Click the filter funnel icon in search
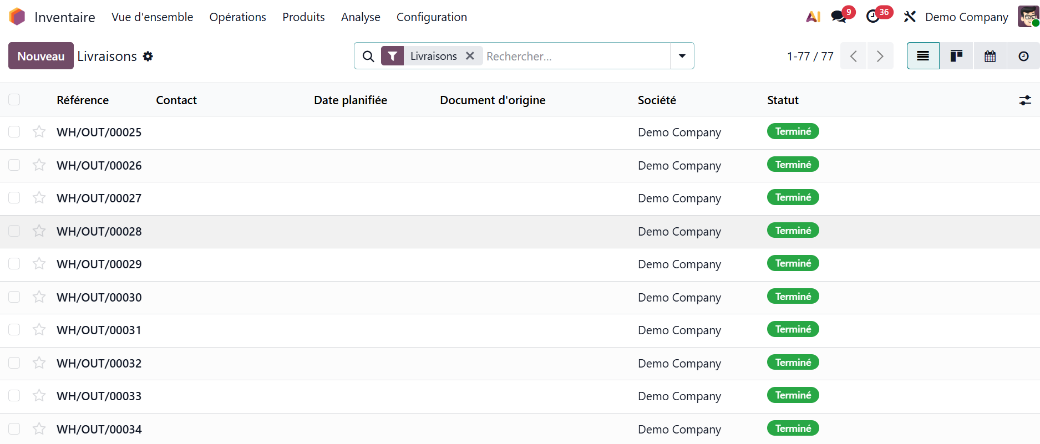 point(392,56)
